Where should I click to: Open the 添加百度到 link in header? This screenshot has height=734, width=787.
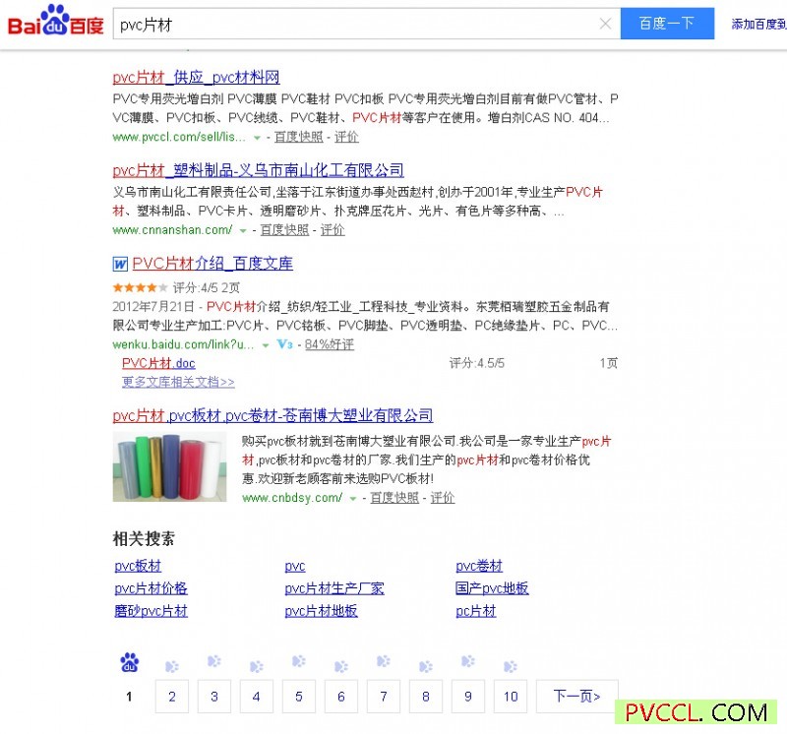(x=758, y=24)
